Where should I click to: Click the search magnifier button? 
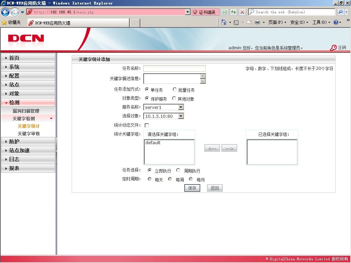[x=340, y=12]
